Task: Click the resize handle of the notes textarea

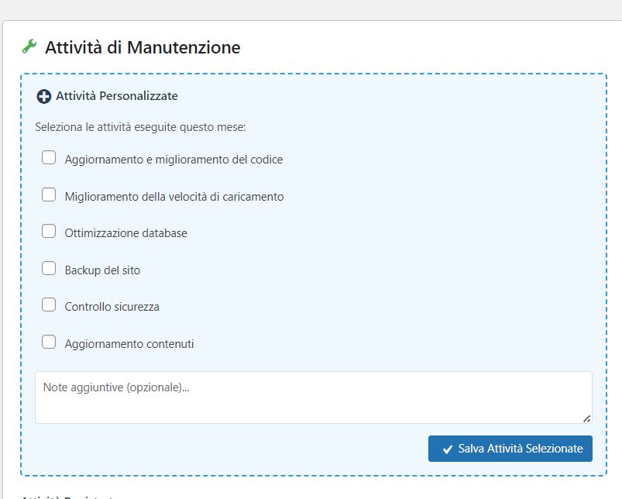Action: pos(586,418)
